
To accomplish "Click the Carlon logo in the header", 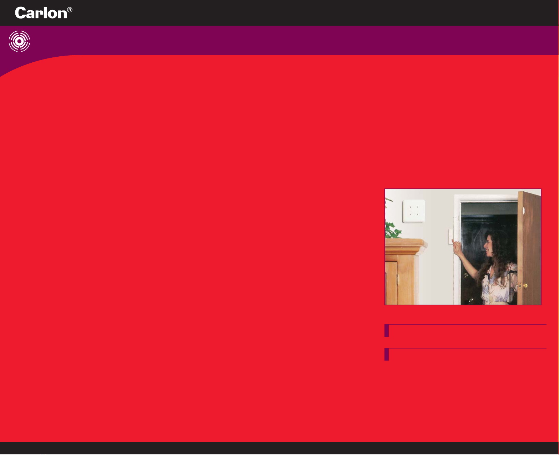I will [41, 13].
